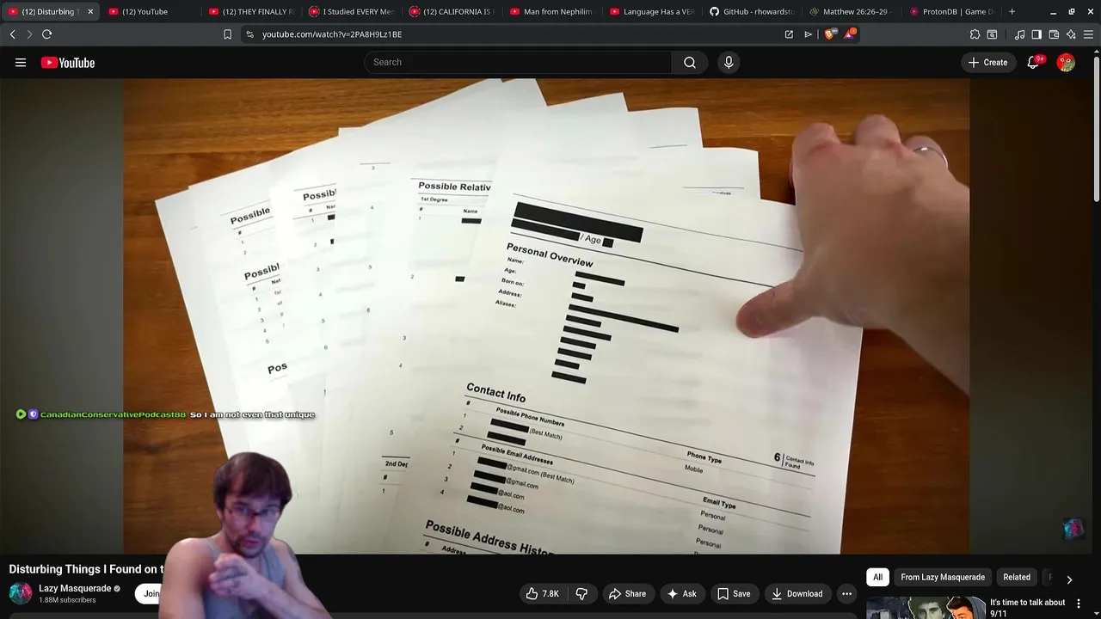Click the video player area
The image size is (1101, 619).
click(x=546, y=316)
